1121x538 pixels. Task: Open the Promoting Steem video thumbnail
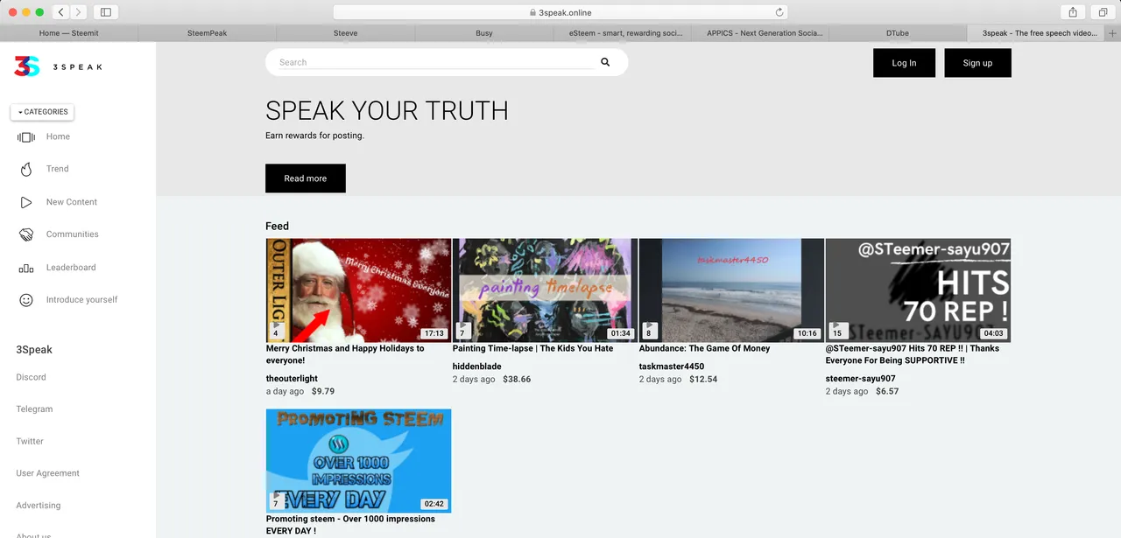(358, 461)
